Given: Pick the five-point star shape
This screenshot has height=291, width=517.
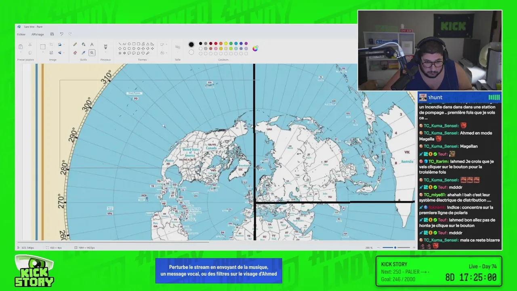Looking at the screenshot, I should 120,53.
